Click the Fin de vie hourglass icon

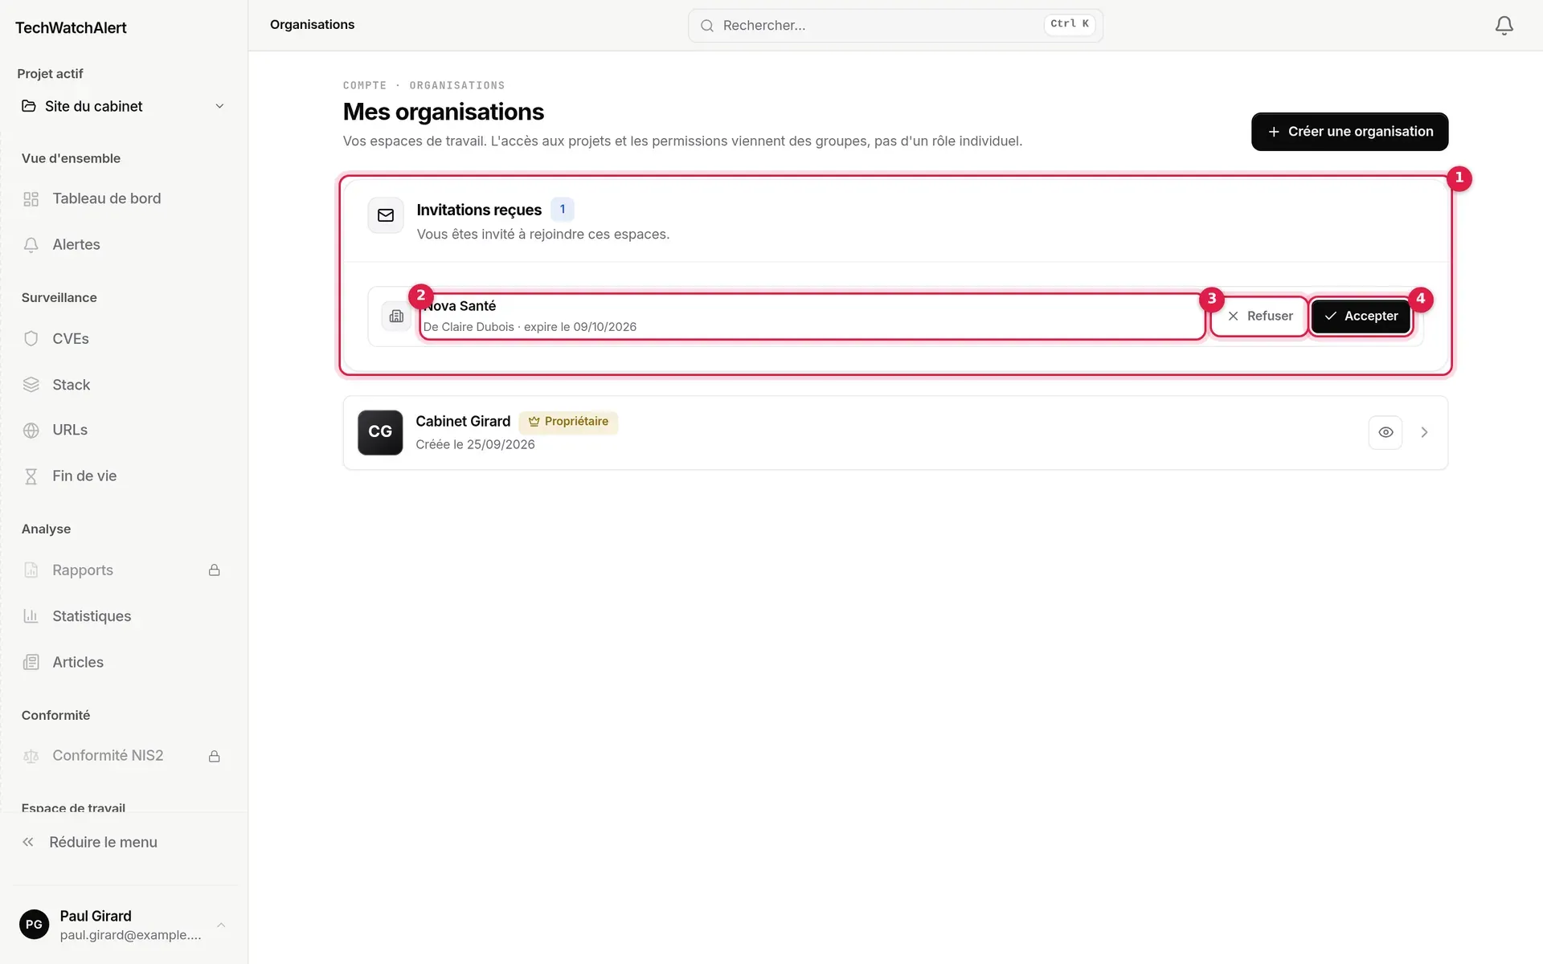(x=31, y=476)
